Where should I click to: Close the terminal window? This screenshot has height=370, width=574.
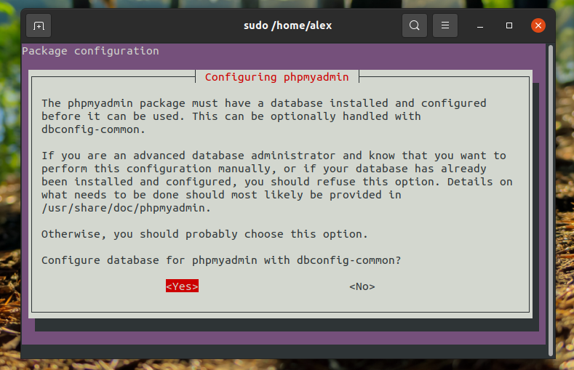(538, 25)
